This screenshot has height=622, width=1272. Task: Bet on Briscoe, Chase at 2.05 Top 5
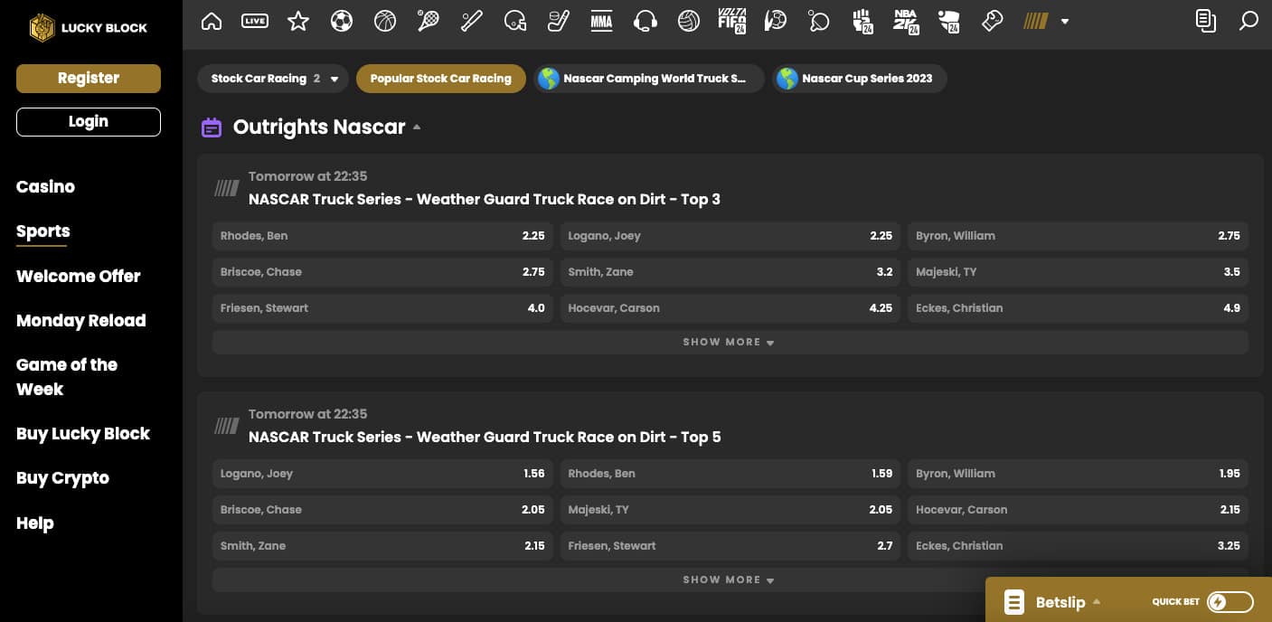tap(382, 510)
